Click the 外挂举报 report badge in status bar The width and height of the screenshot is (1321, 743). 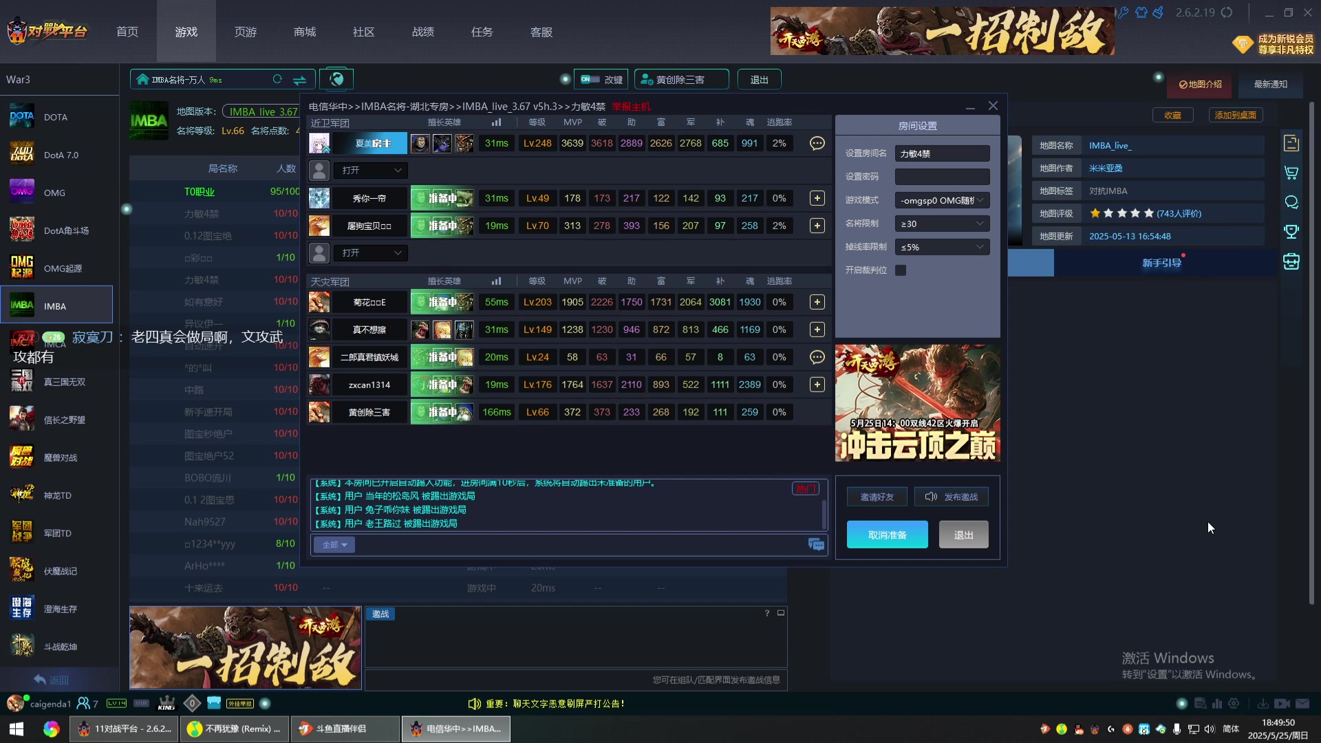click(240, 703)
